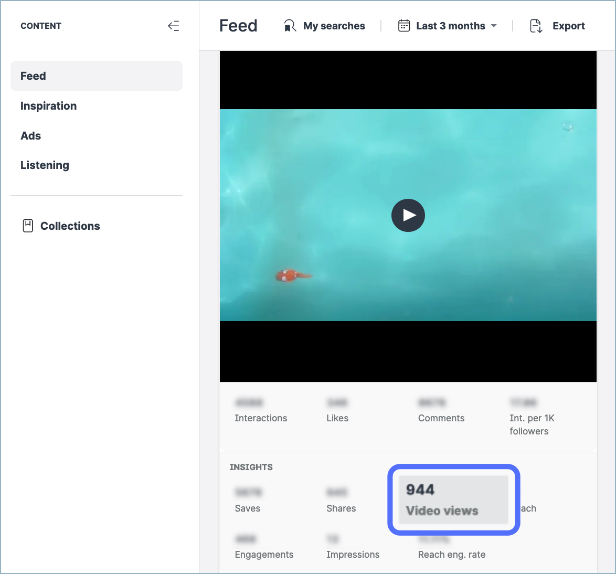Image resolution: width=616 pixels, height=574 pixels.
Task: Select the Saves insight metric
Action: pyautogui.click(x=248, y=508)
